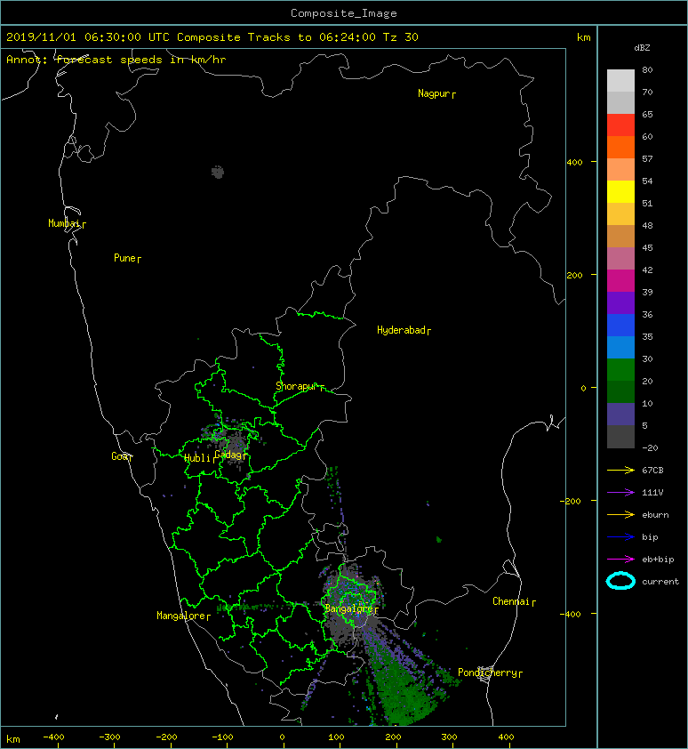Click the cyan current ellipse icon
The width and height of the screenshot is (688, 749).
coord(620,581)
